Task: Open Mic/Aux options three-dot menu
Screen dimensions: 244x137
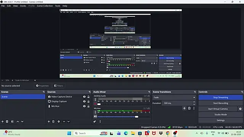Action: click(x=95, y=112)
